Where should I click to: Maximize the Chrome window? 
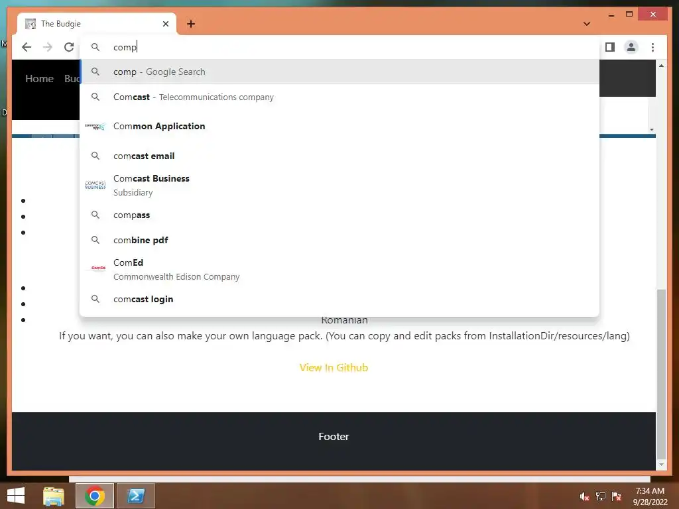(629, 15)
